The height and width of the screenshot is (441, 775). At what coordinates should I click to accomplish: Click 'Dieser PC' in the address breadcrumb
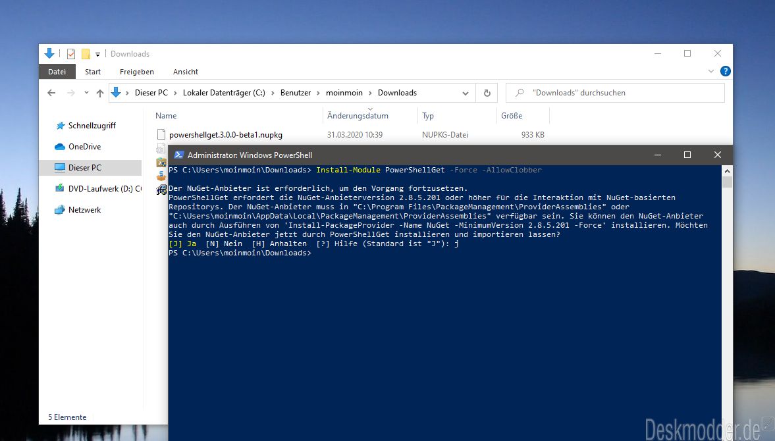point(151,93)
